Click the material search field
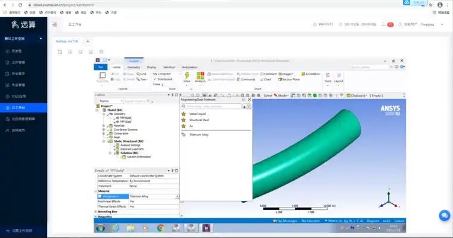453x238 pixels. 211,106
